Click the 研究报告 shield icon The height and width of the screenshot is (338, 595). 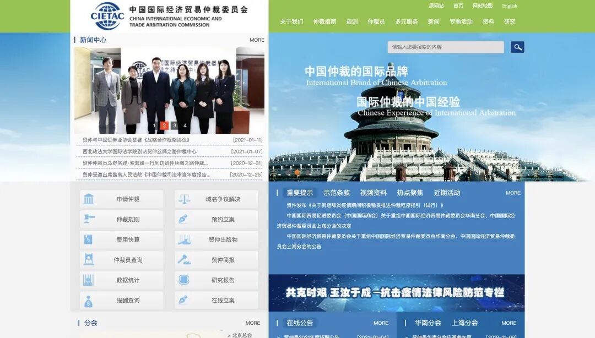[183, 280]
